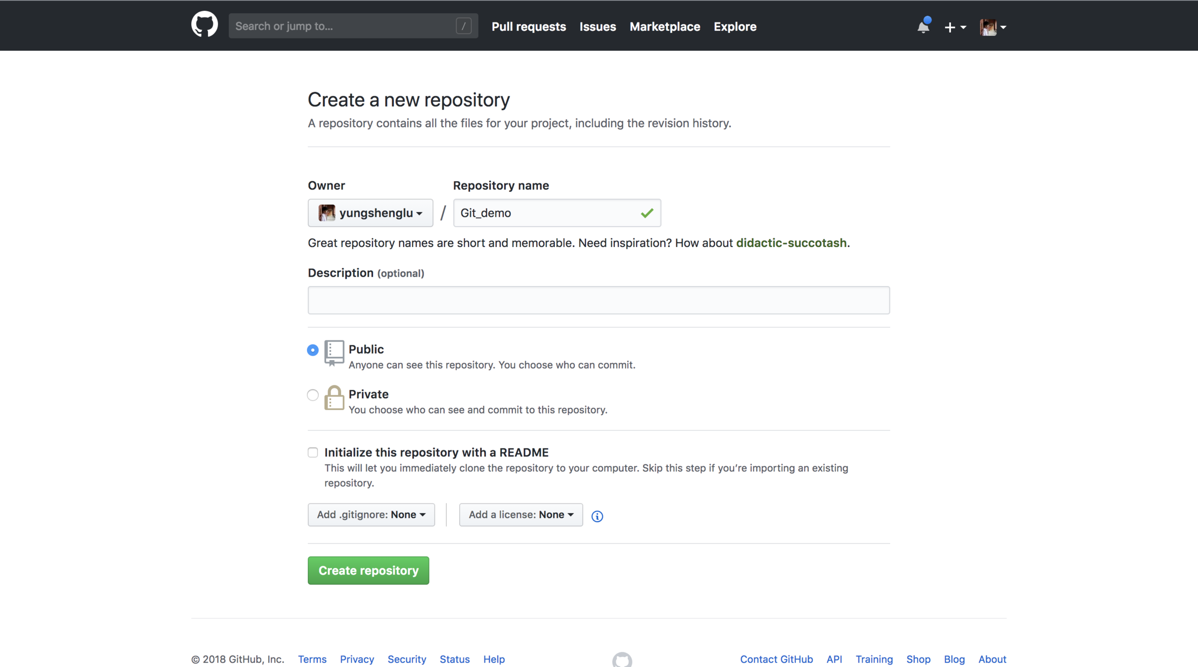Click the GitHub Octocat logo in header

tap(204, 25)
